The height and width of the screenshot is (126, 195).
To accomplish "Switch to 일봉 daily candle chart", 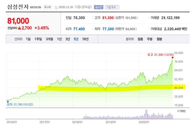I will pyautogui.click(x=140, y=39).
